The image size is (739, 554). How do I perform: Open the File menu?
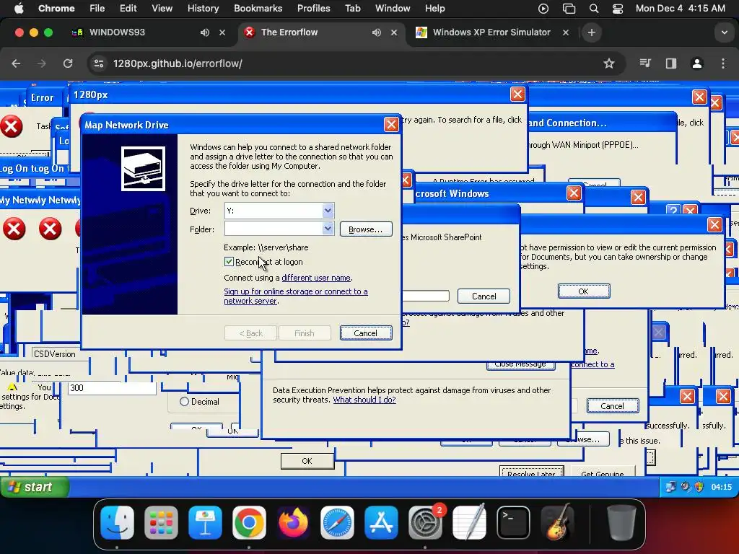tap(97, 9)
